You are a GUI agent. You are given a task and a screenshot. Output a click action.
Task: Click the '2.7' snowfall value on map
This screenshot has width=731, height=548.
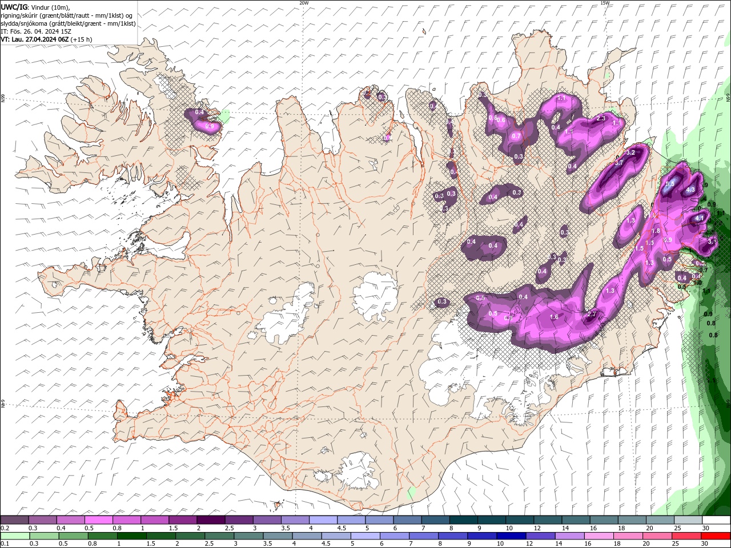[592, 314]
